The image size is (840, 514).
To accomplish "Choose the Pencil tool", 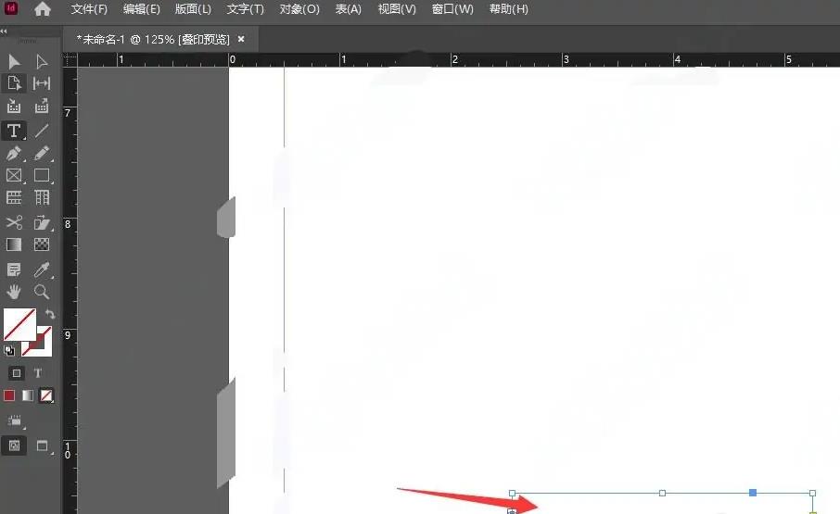I will point(42,154).
